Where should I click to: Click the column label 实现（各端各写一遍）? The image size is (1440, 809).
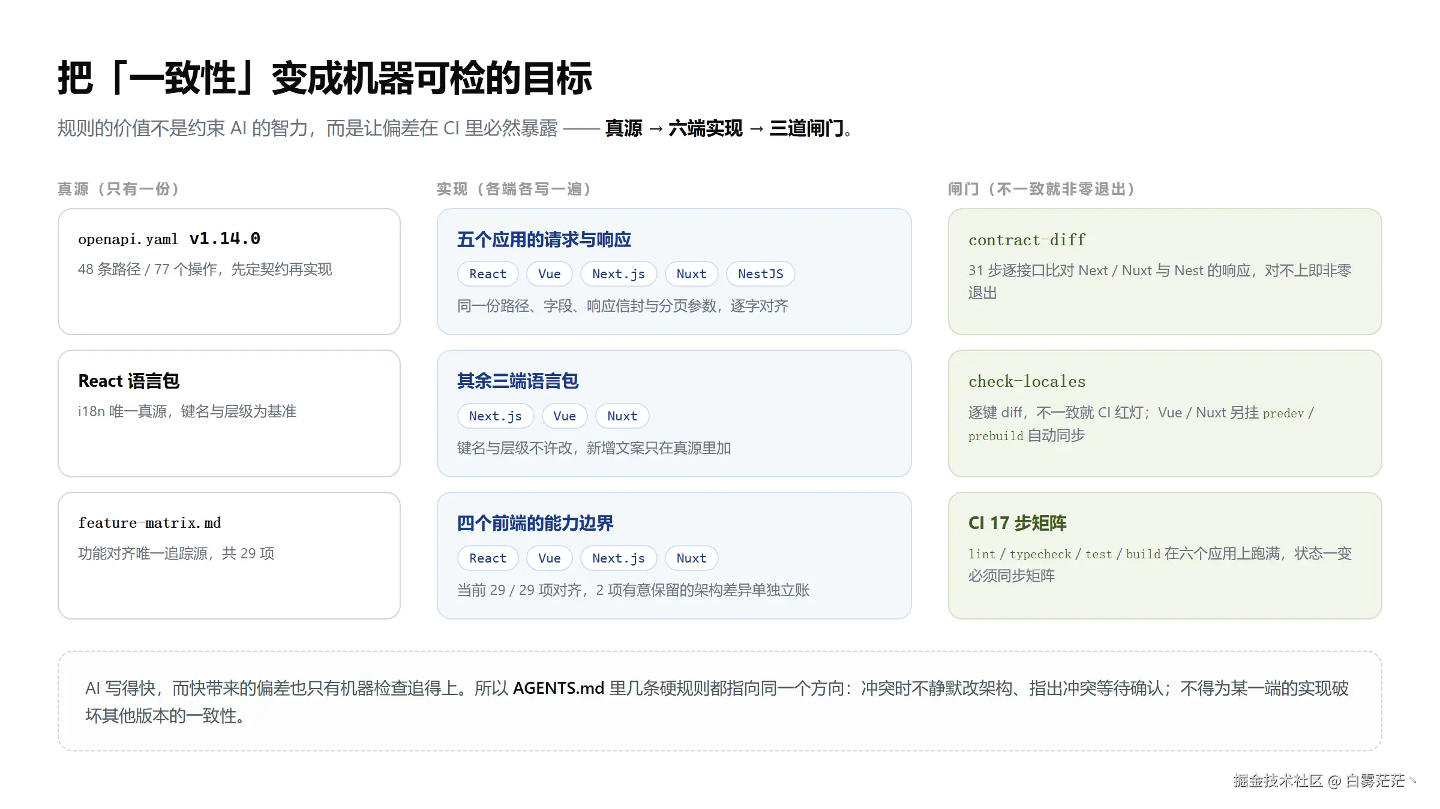[514, 189]
